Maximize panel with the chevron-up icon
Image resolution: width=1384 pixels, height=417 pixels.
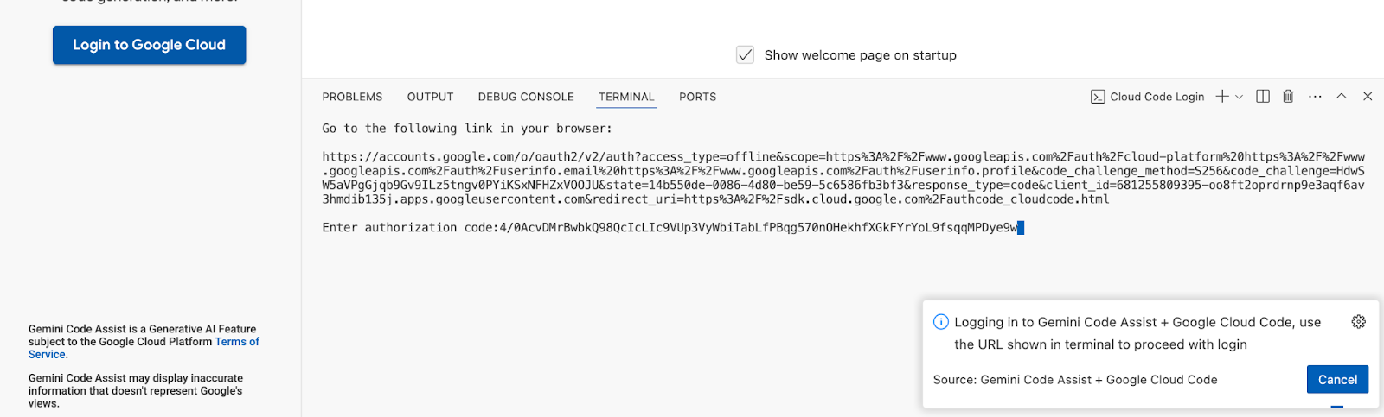[x=1342, y=97]
